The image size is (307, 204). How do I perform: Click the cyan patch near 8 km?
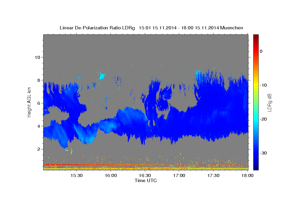tap(102, 76)
